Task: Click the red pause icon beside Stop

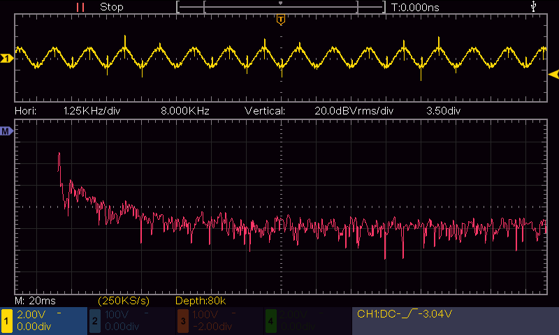Action: pos(81,7)
